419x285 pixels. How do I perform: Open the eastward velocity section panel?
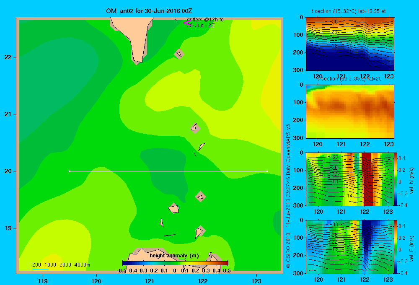[350, 247]
